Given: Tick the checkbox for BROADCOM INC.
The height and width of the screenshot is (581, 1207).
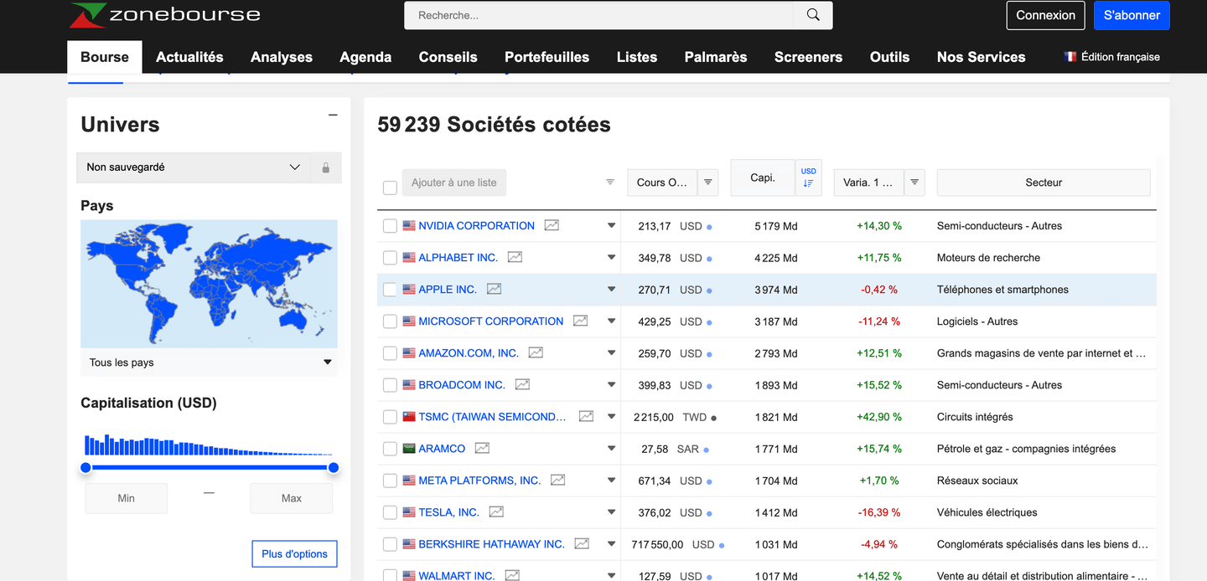Looking at the screenshot, I should 390,385.
